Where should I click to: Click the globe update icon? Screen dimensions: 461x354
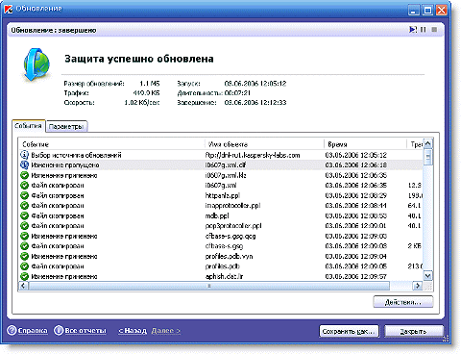tap(36, 64)
